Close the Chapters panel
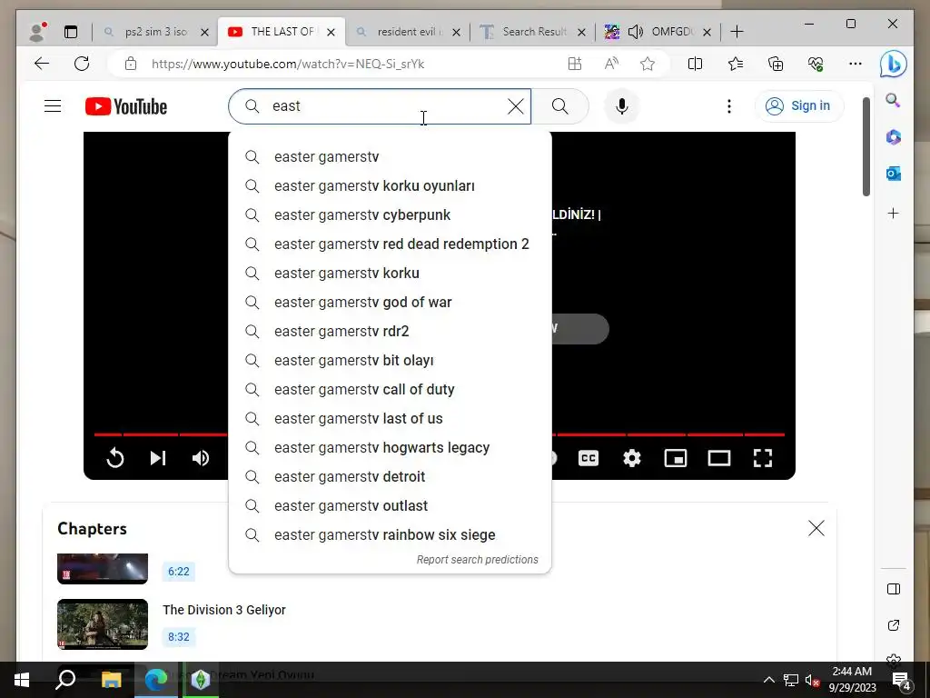 (x=816, y=528)
